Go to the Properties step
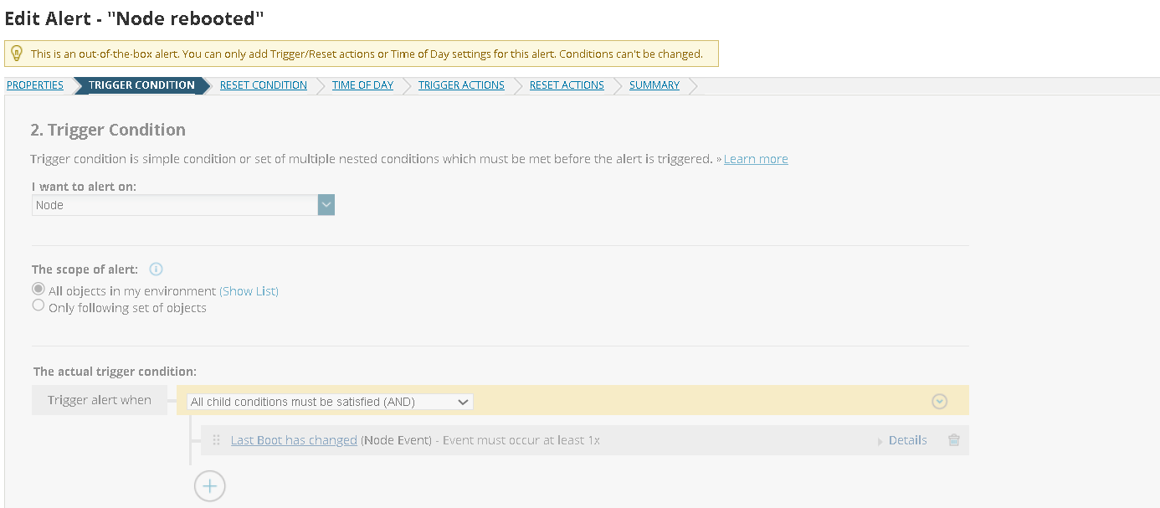This screenshot has height=508, width=1160. [x=35, y=85]
